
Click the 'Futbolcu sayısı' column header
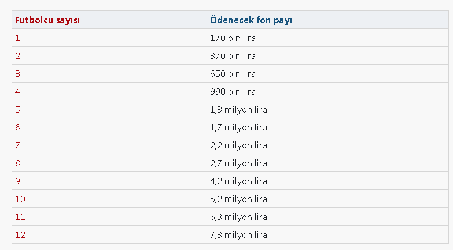[x=47, y=20]
